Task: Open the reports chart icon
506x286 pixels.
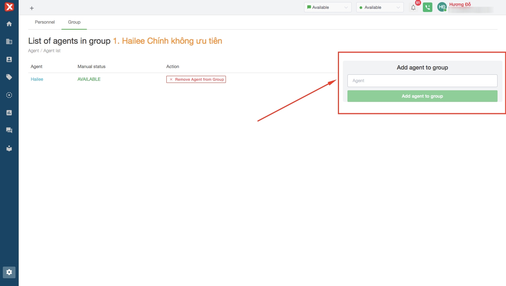Action: (x=9, y=113)
